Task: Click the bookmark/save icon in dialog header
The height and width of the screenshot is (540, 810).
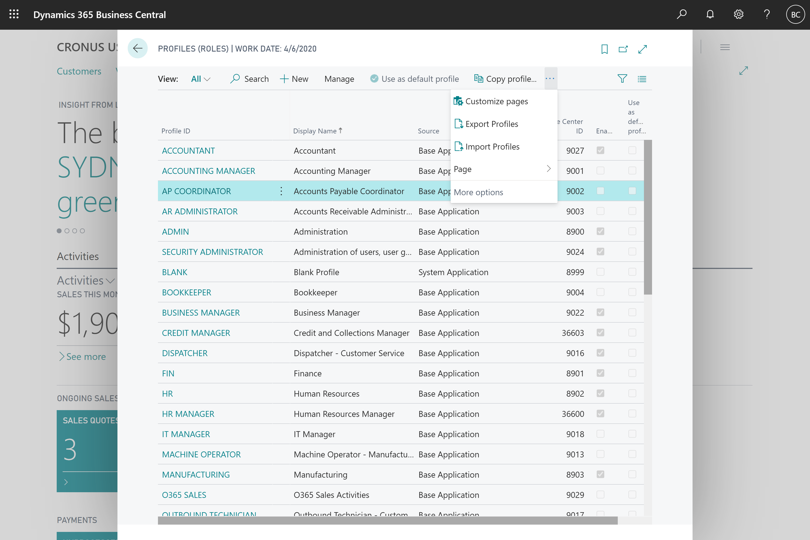Action: [x=605, y=49]
